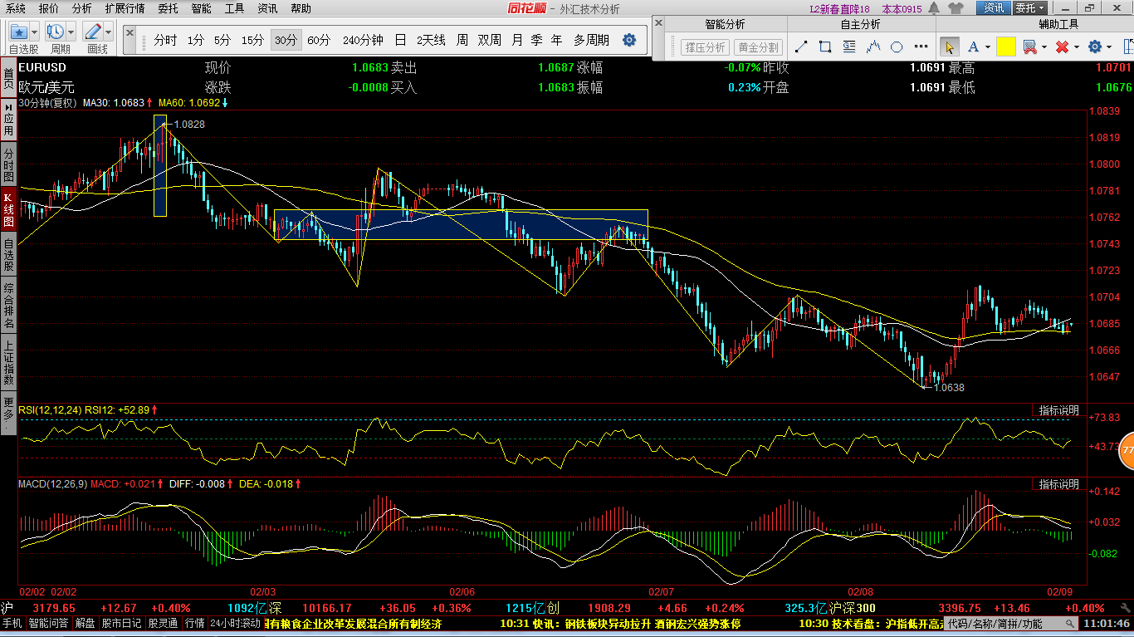This screenshot has height=637, width=1134.
Task: Open the 周期 clock period icon
Action: coord(56,32)
